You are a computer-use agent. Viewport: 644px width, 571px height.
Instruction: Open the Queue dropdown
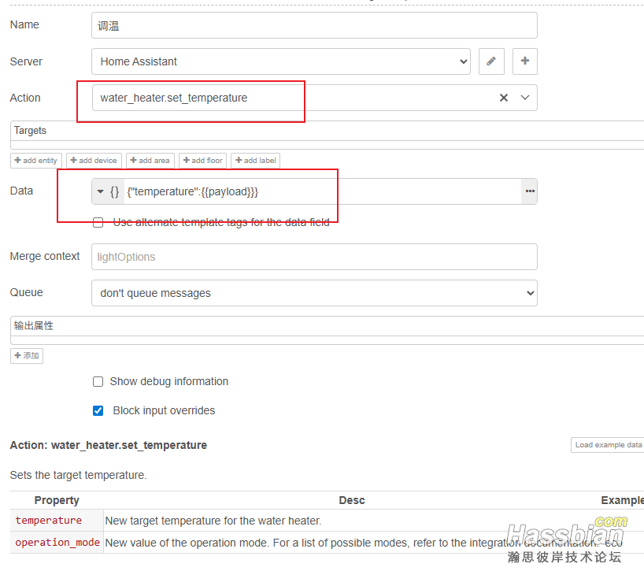click(314, 293)
